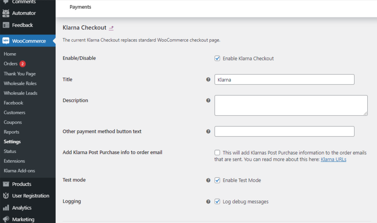Disable the Log debug messages checkbox
This screenshot has height=223, width=377.
click(x=217, y=202)
